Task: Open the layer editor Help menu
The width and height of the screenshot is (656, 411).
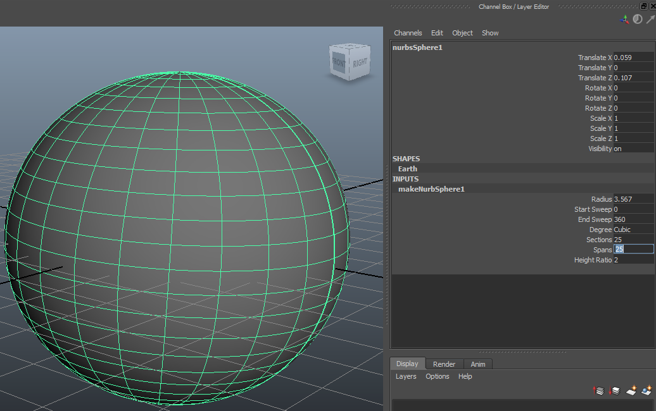Action: click(465, 376)
